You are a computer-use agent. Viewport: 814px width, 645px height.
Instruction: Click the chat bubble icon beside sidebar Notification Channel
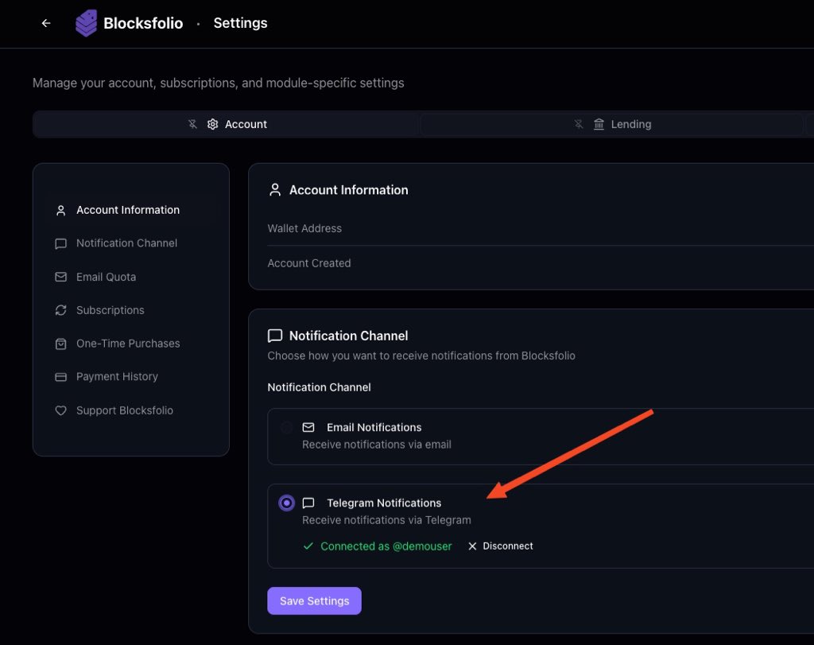click(60, 243)
